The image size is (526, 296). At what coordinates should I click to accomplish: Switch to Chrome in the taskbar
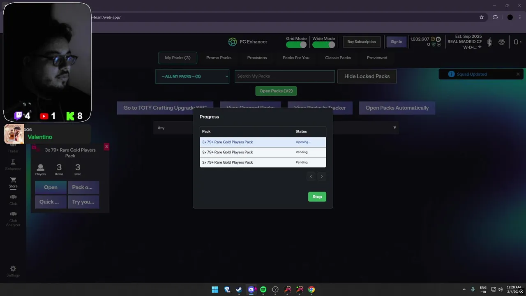click(311, 289)
